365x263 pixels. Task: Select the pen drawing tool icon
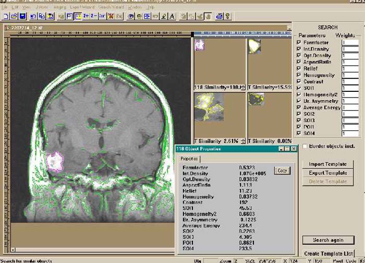pos(164,16)
